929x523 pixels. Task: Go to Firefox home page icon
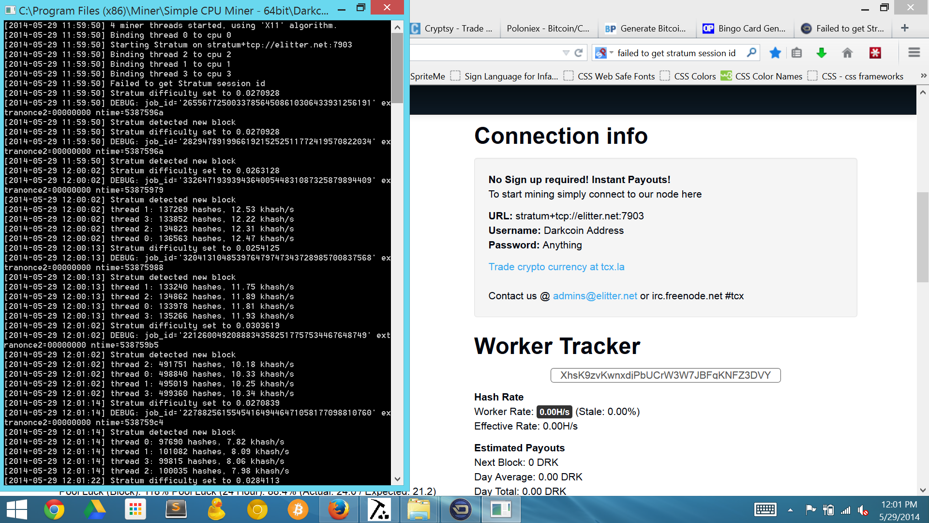[847, 53]
